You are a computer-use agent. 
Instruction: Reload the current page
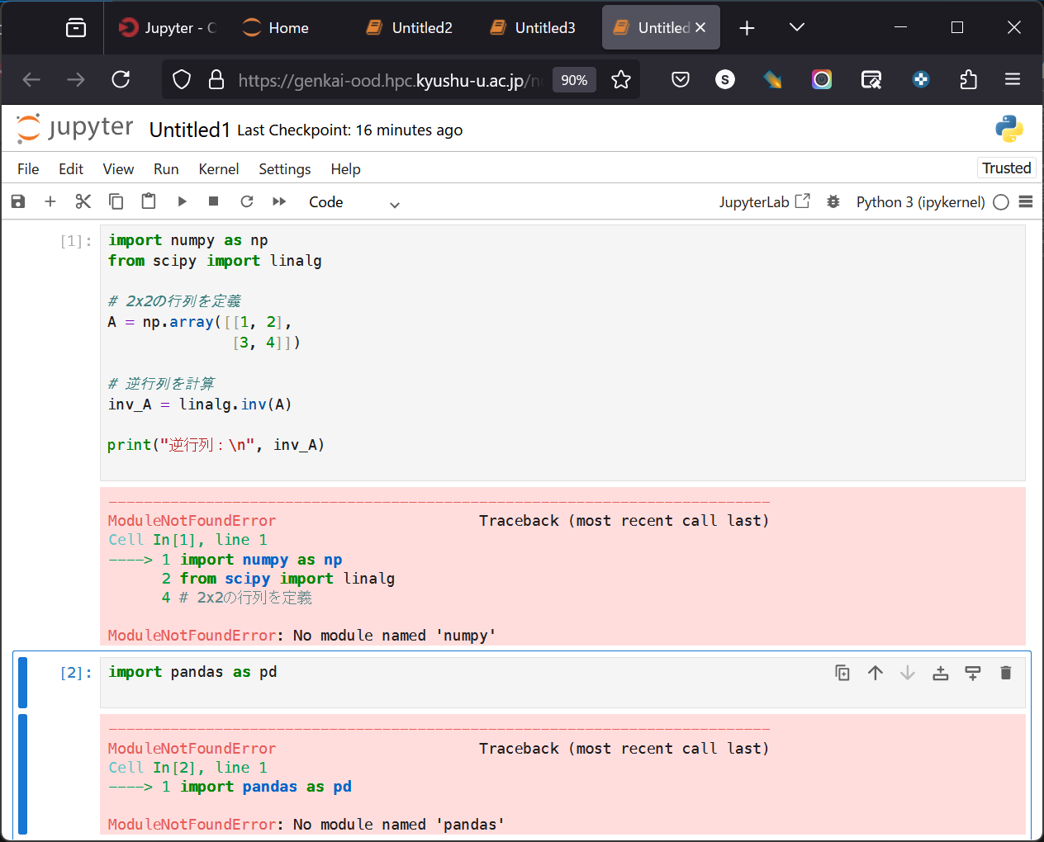tap(121, 79)
